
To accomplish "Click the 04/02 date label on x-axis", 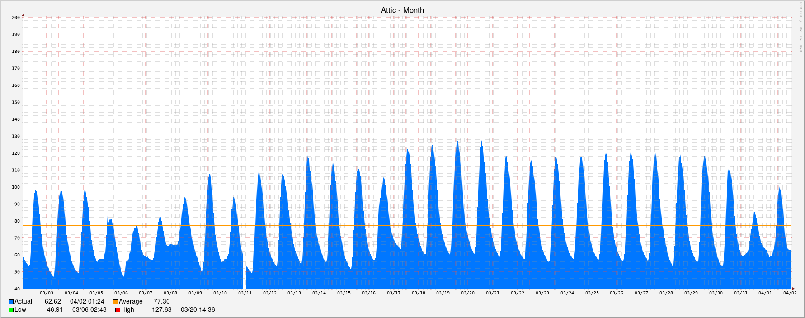I will coord(790,293).
